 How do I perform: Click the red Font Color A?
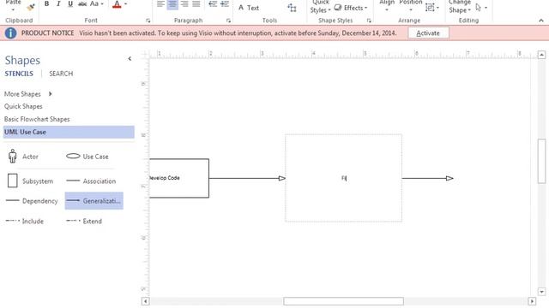click(x=117, y=4)
